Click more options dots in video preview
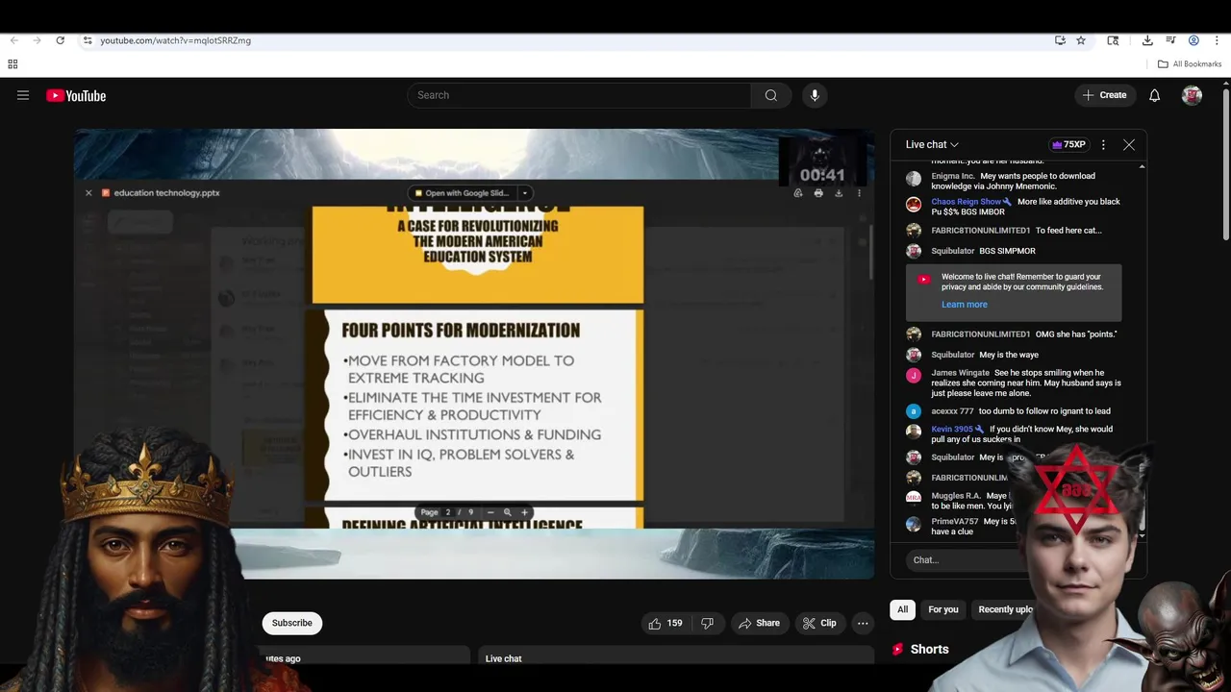The image size is (1231, 692). coord(859,193)
